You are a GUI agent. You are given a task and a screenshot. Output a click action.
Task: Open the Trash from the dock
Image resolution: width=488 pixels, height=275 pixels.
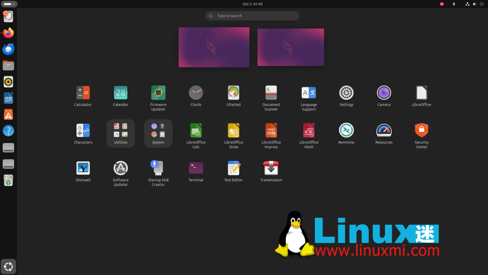click(9, 180)
